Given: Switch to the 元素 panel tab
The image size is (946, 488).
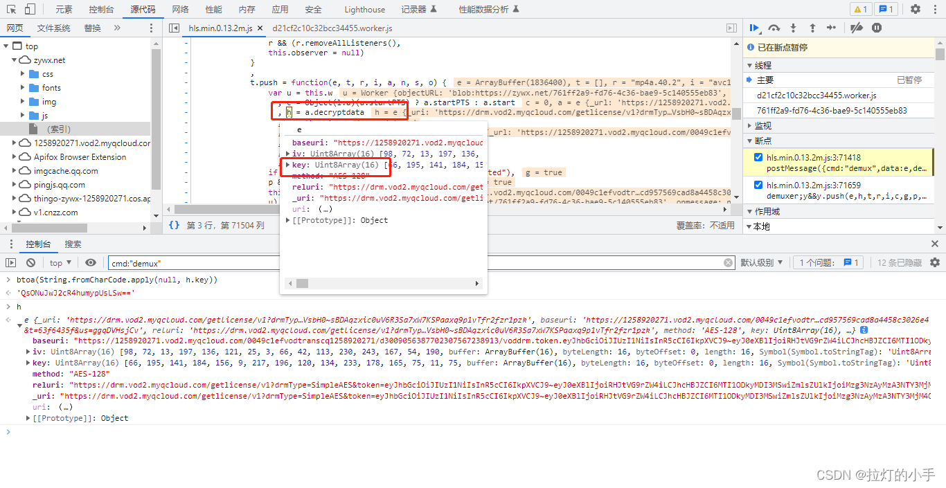Looking at the screenshot, I should click(64, 9).
